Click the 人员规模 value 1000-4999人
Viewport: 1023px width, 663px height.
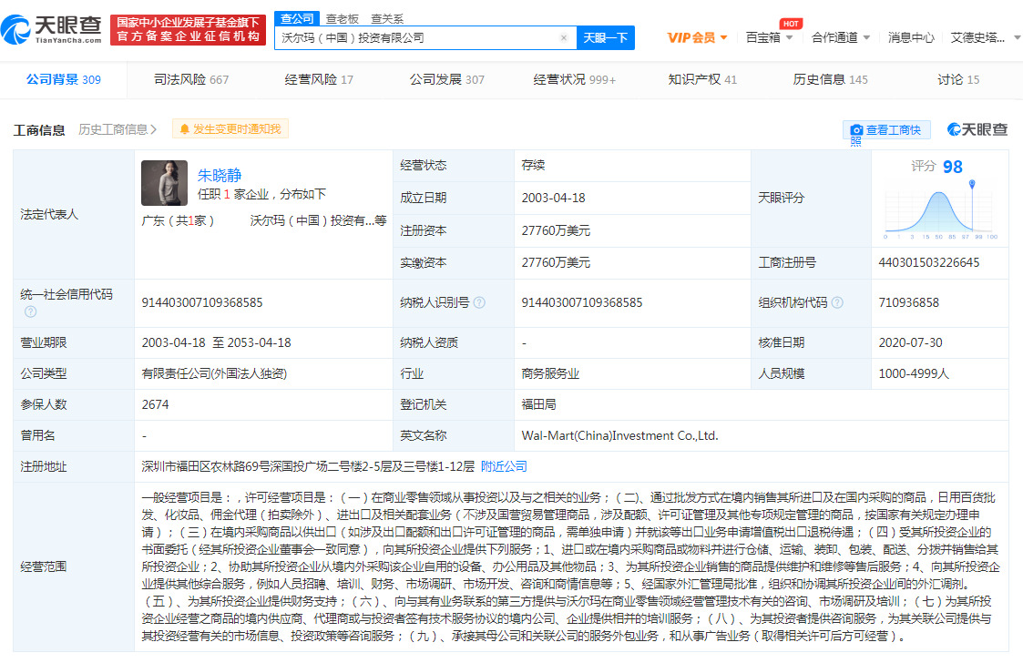914,374
